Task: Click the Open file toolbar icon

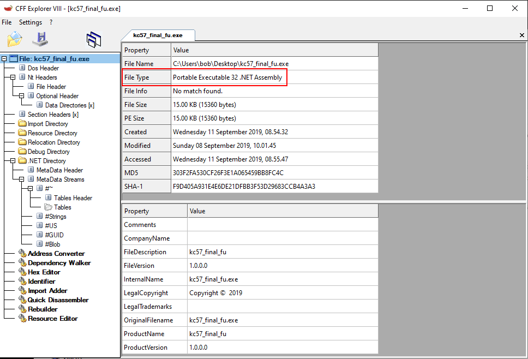Action: (x=14, y=39)
